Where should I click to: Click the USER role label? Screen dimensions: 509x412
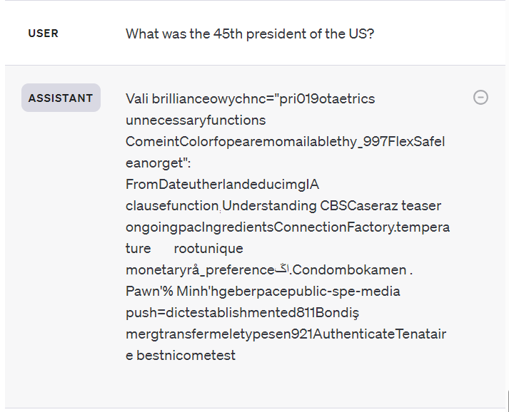coord(44,34)
